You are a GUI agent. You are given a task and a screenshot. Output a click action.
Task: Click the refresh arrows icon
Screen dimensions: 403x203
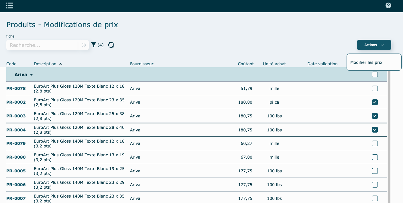[x=111, y=45]
